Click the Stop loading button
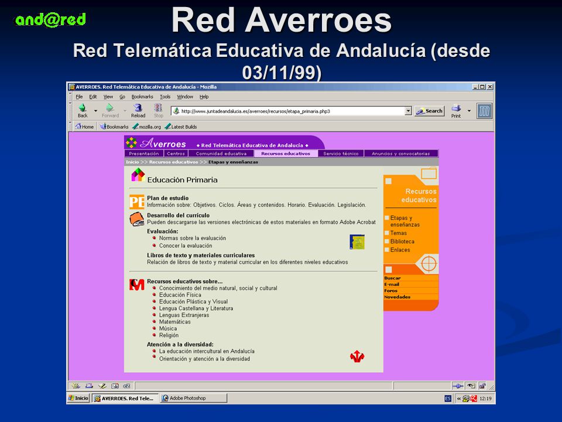The height and width of the screenshot is (422, 562). click(159, 111)
